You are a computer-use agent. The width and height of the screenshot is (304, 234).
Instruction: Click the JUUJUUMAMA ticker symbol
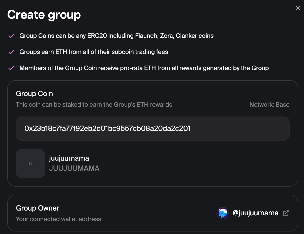pos(74,168)
